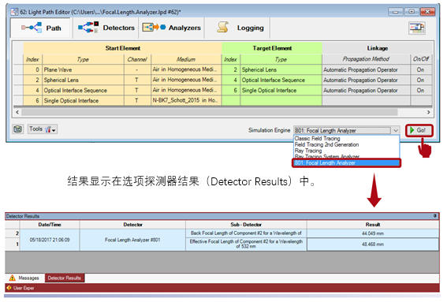Click the 05/18/2017 date/time cell
Viewport: 447px width, 302px height.
(50, 240)
